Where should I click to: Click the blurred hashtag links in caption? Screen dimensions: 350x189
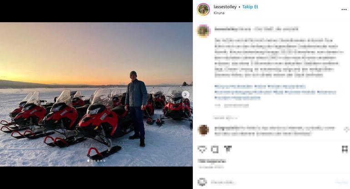pos(275,92)
